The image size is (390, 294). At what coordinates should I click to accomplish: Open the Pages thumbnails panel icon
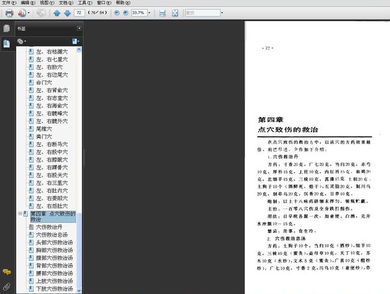point(6,29)
